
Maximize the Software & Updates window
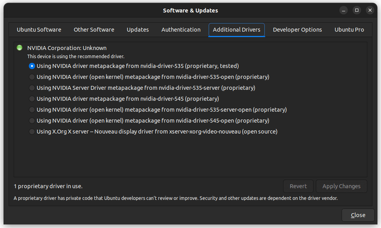tap(356, 11)
